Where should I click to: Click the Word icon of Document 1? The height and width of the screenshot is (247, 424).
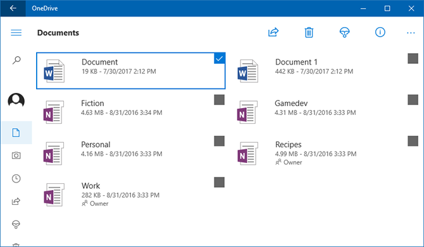click(x=247, y=71)
